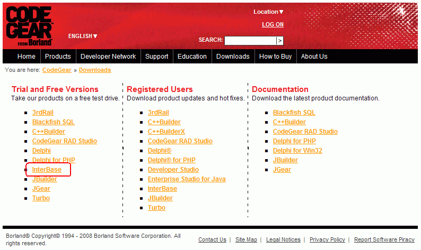Open the Location dropdown
This screenshot has height=250, width=421.
(x=268, y=12)
